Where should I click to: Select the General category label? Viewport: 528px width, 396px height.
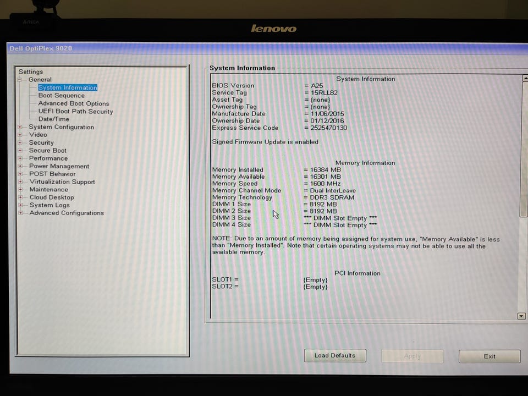pos(40,80)
